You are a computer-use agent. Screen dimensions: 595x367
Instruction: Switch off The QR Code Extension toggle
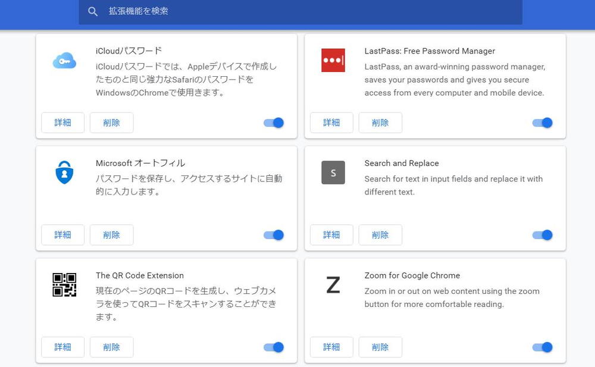(x=274, y=347)
